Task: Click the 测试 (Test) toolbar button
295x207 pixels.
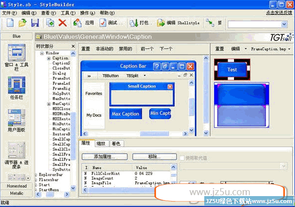Action: tap(111, 23)
